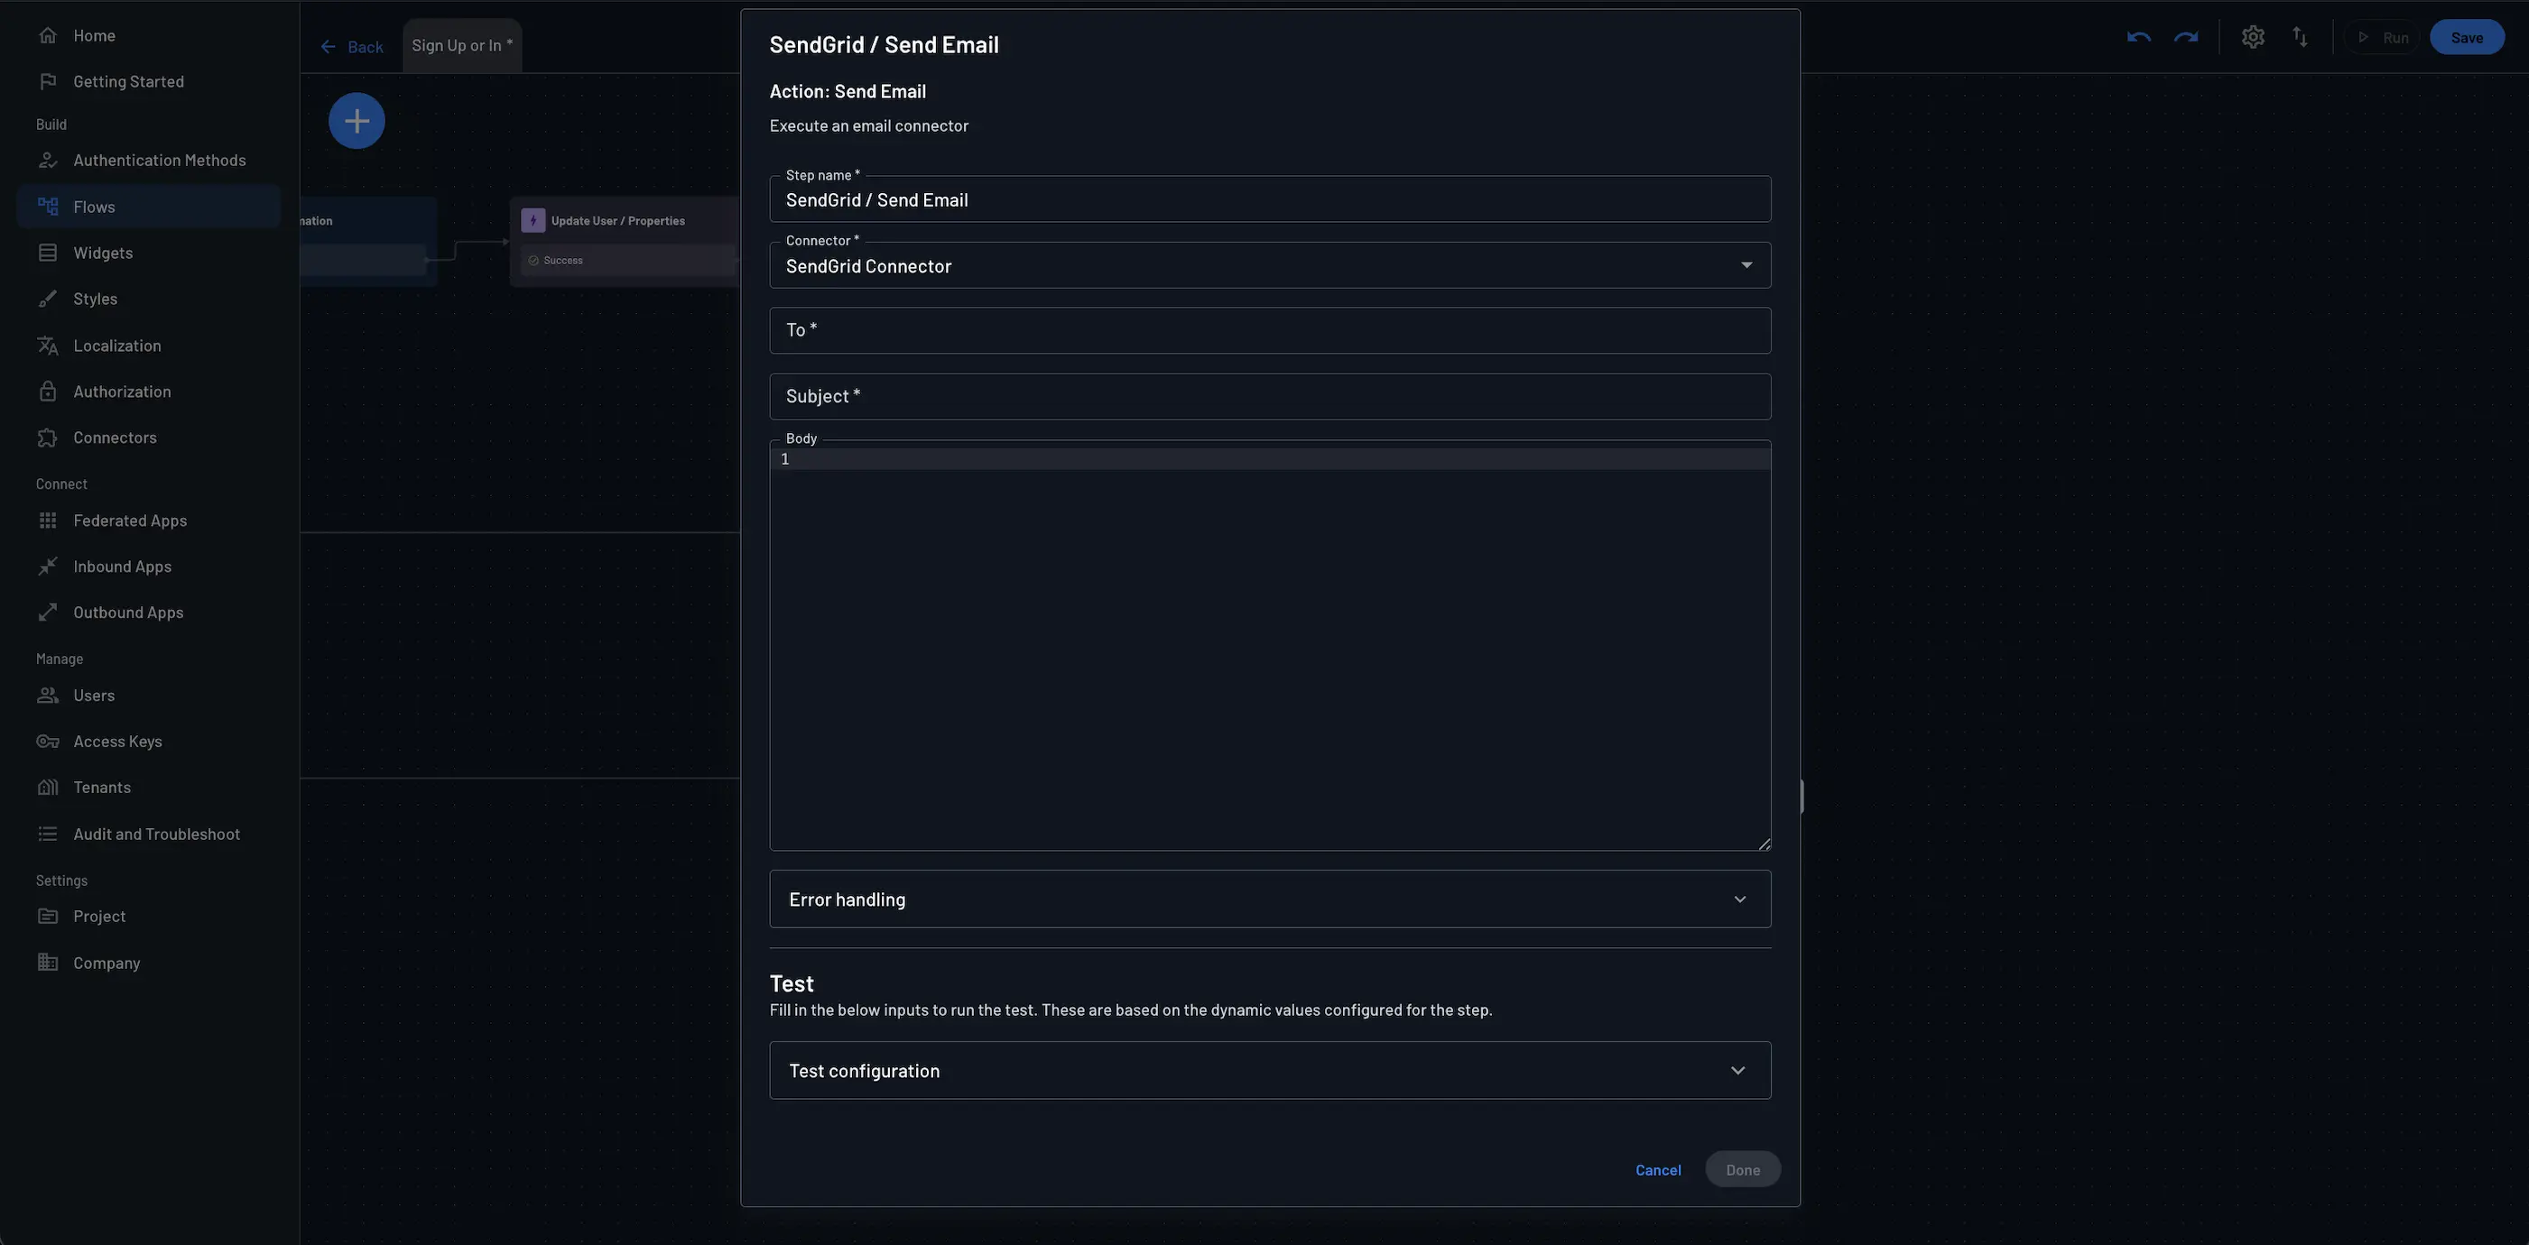Click the Save button

click(x=2467, y=36)
